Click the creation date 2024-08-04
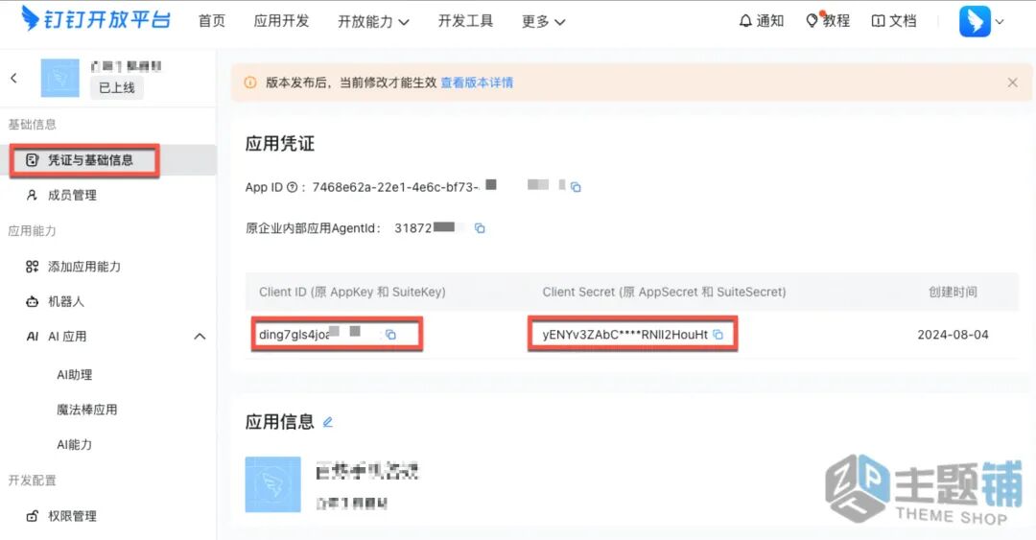This screenshot has height=540, width=1036. pos(953,335)
